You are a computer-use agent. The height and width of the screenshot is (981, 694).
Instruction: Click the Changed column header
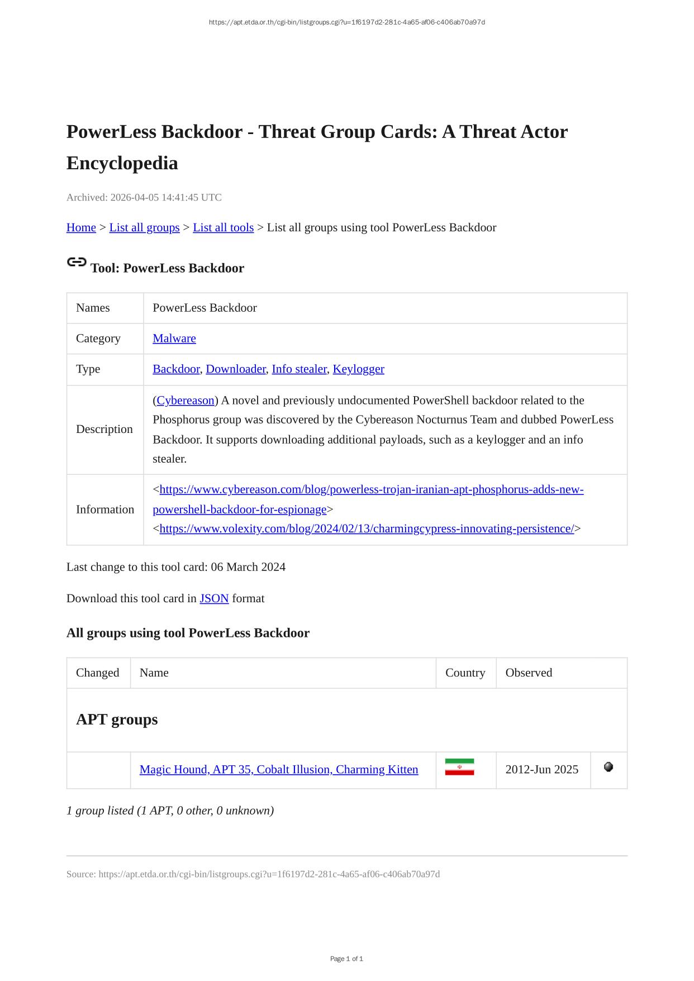point(98,673)
